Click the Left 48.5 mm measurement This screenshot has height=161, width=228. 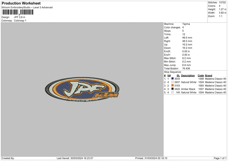(187, 38)
